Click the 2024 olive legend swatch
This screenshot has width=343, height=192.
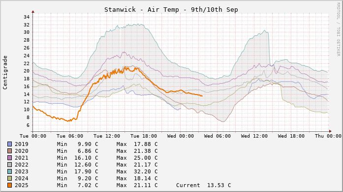10,178
